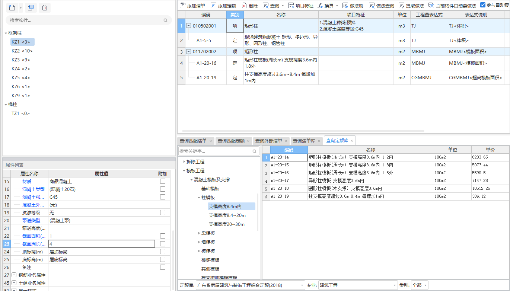Select quota row A1-20-18 圆形柱模板
This screenshot has width=510, height=291.
coord(386,188)
